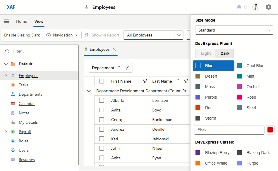Check the select-all checkbox in the grid header
The width and height of the screenshot is (278, 171).
101,81
